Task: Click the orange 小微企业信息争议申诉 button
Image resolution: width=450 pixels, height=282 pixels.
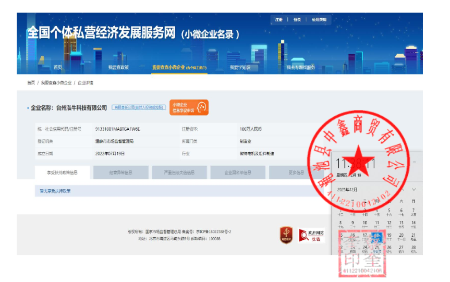Action: click(x=189, y=107)
